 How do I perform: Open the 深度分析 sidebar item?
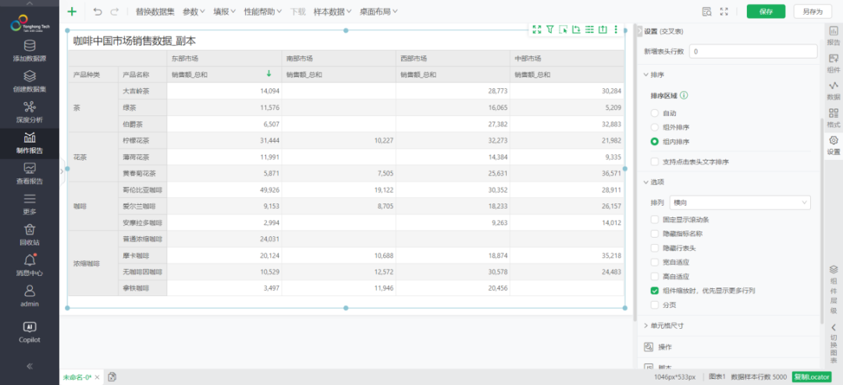click(30, 112)
